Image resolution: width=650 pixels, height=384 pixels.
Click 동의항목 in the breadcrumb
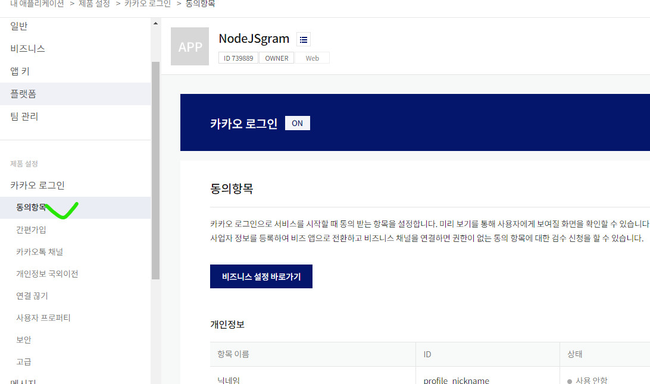[x=200, y=4]
